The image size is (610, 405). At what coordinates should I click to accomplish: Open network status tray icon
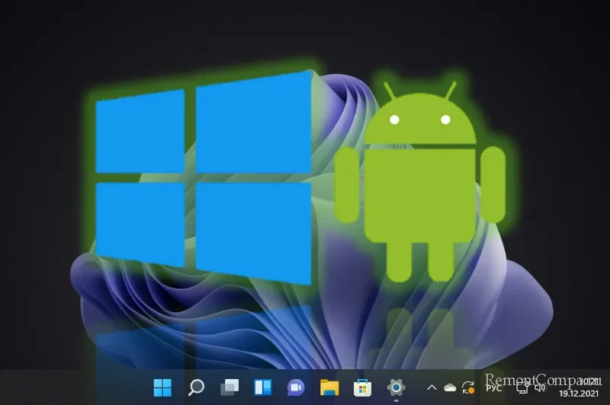[x=524, y=387]
